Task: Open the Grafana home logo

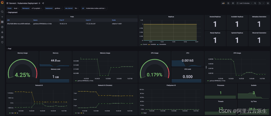Action: click(x=2, y=3)
